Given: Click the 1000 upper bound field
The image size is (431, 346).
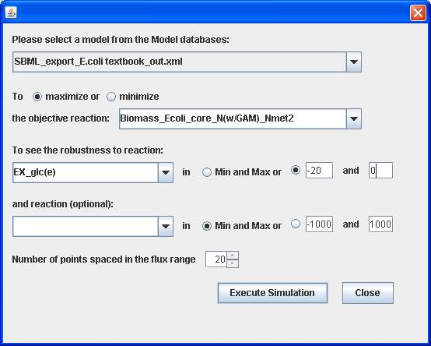Looking at the screenshot, I should click(380, 224).
